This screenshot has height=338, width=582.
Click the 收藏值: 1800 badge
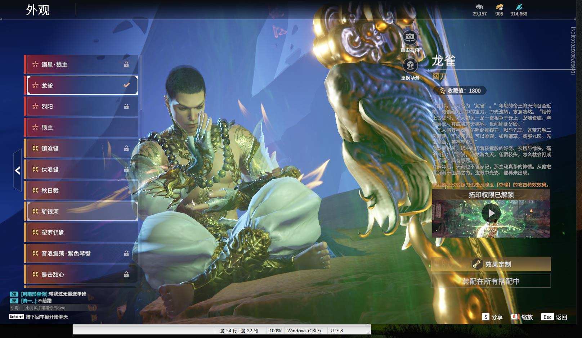(x=460, y=91)
